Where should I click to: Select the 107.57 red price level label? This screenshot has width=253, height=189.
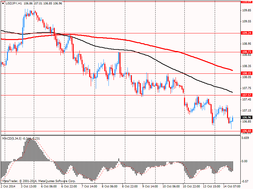point(247,95)
